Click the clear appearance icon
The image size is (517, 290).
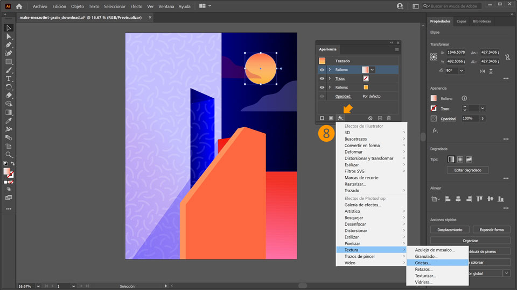[x=370, y=118]
